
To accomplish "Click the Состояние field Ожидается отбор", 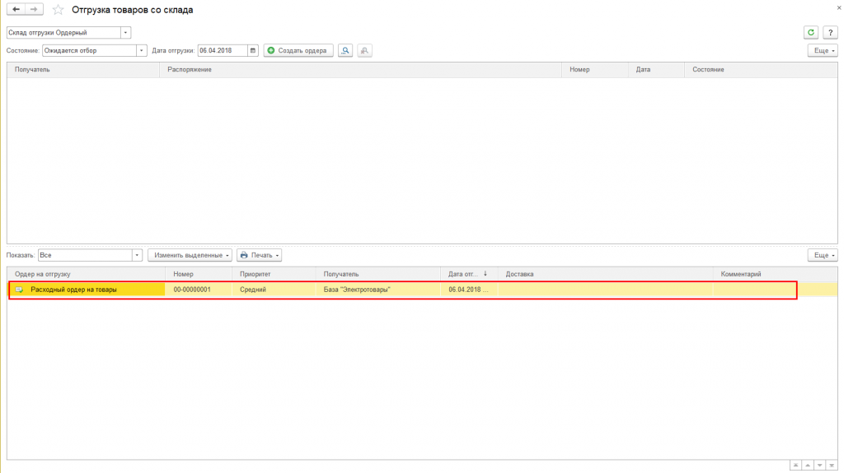I will [89, 50].
